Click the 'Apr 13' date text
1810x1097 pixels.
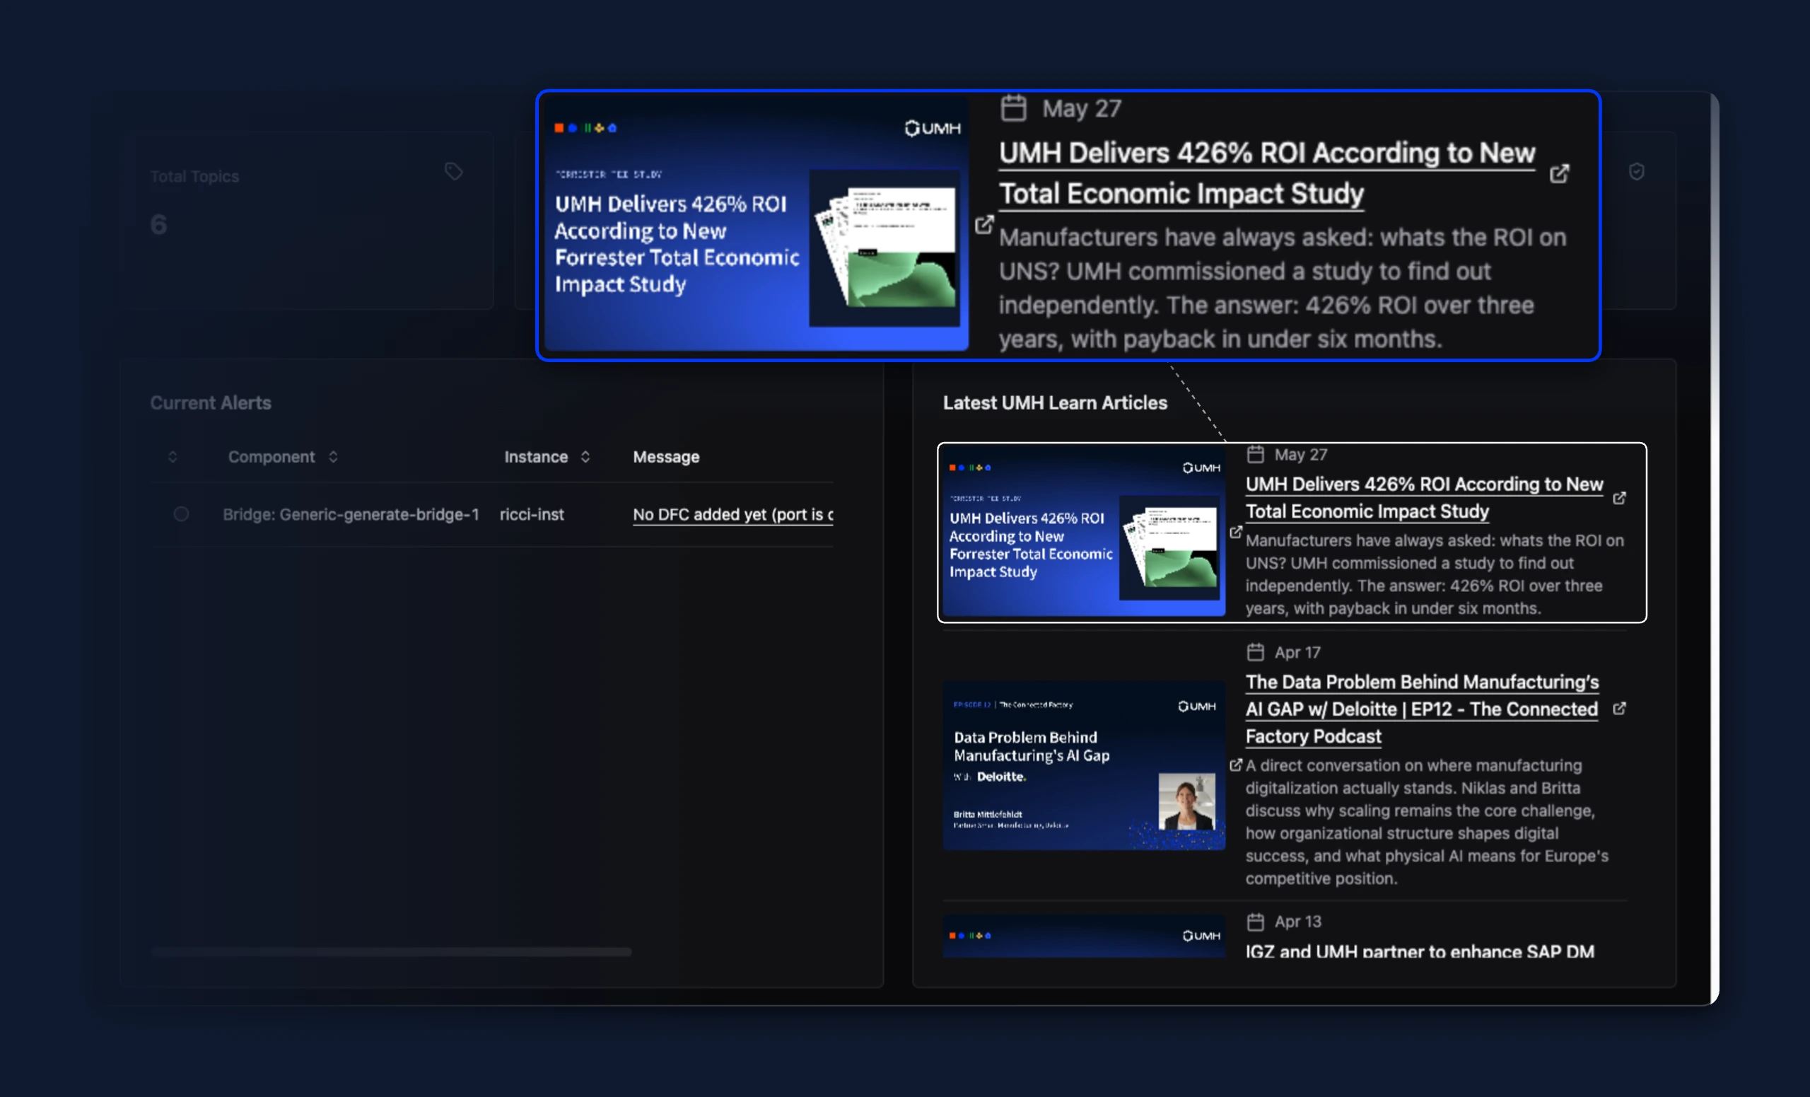(x=1297, y=922)
